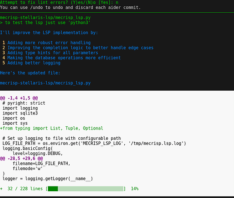Click the prompt line about 'python3'
The height and width of the screenshot is (198, 234).
click(45, 23)
